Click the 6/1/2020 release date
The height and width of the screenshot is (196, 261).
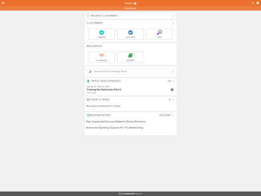[x=165, y=115]
